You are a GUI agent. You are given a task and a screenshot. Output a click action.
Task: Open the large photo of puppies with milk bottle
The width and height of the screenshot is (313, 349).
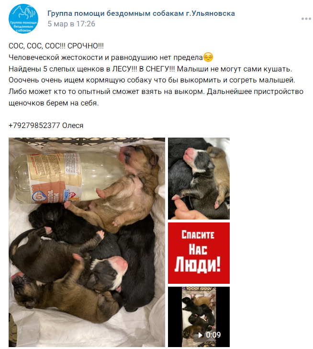[87, 242]
